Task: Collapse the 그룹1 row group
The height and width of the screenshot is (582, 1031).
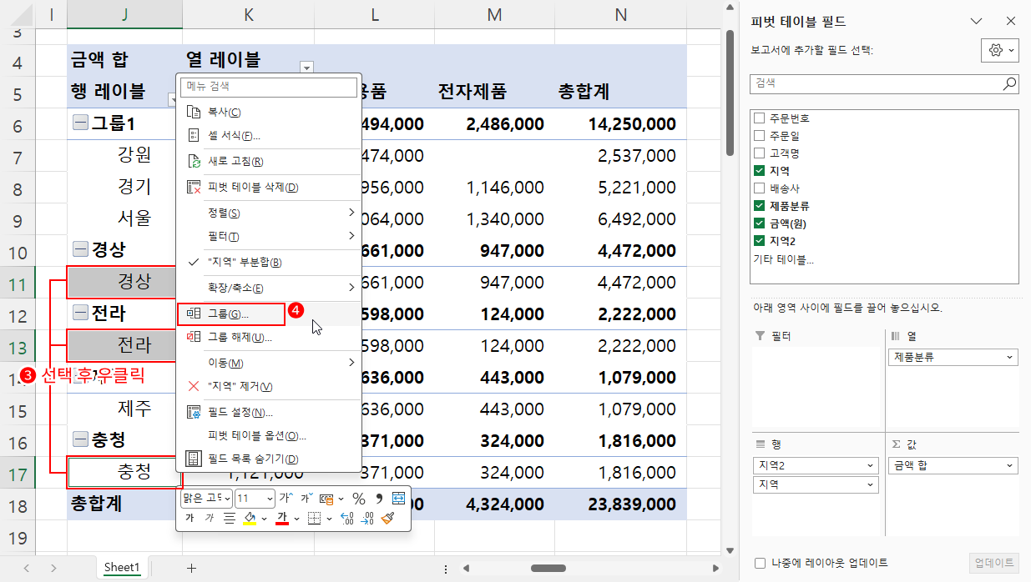Action: tap(79, 122)
